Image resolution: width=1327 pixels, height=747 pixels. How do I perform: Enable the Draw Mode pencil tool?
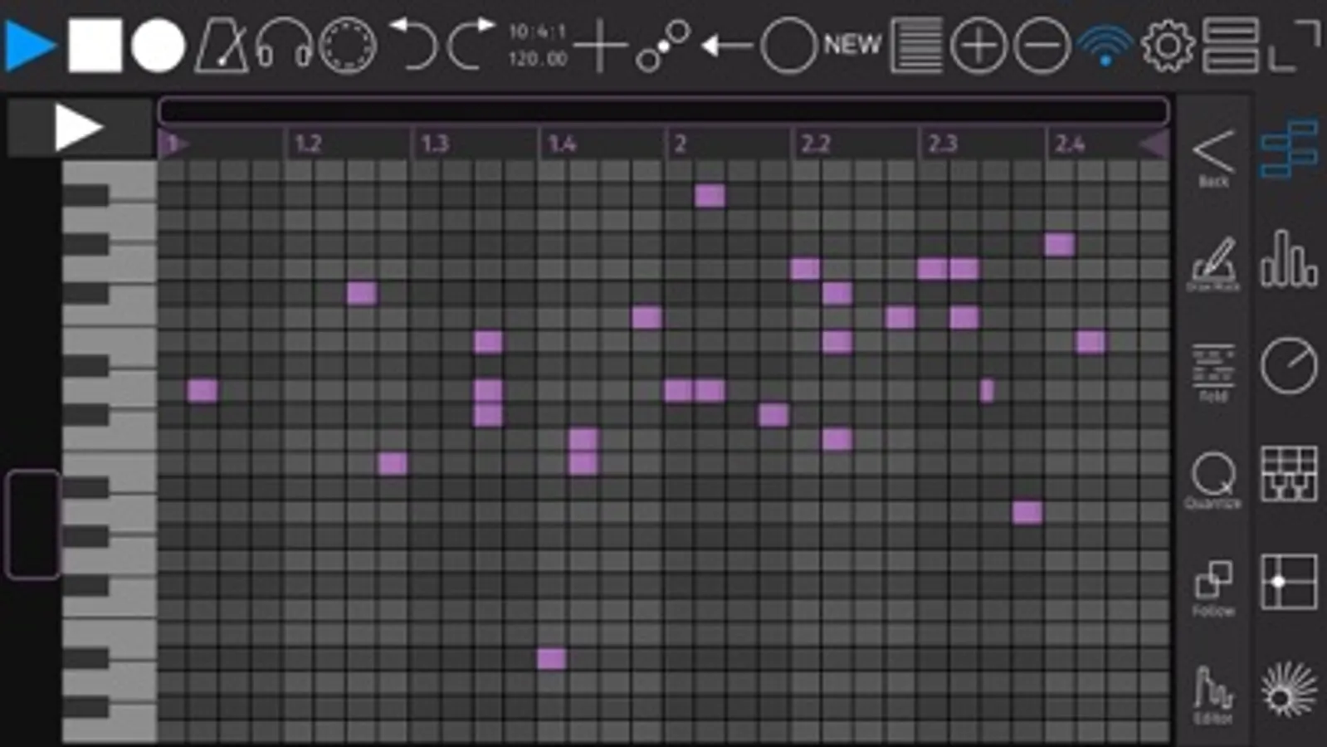click(x=1213, y=264)
